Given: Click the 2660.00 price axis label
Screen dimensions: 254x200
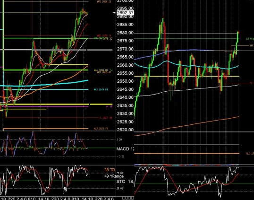Looking at the screenshot, I should click(125, 65).
